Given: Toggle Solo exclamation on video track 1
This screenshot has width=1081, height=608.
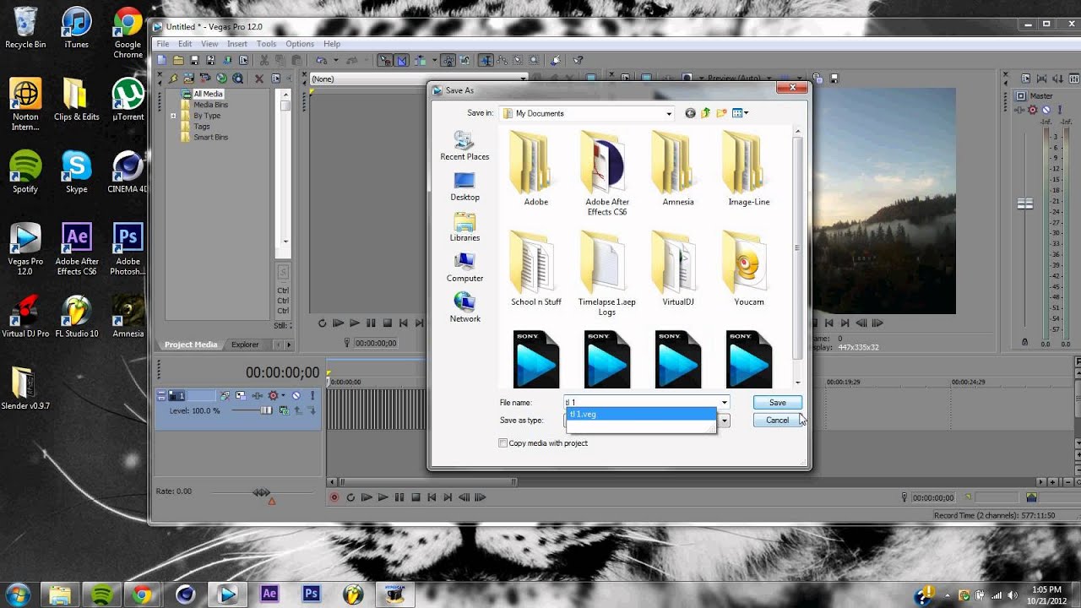Looking at the screenshot, I should [x=312, y=395].
